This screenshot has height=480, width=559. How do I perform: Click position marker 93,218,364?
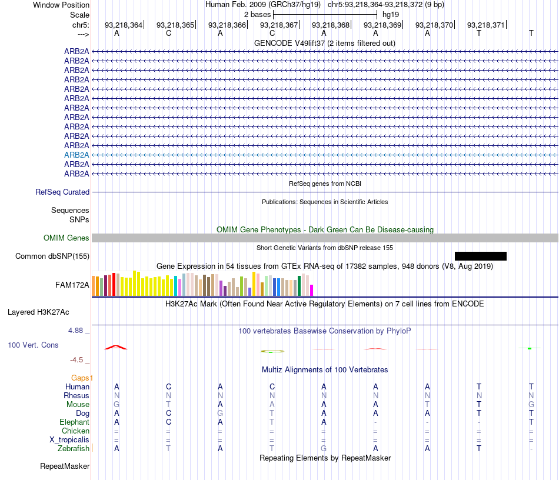coord(124,25)
